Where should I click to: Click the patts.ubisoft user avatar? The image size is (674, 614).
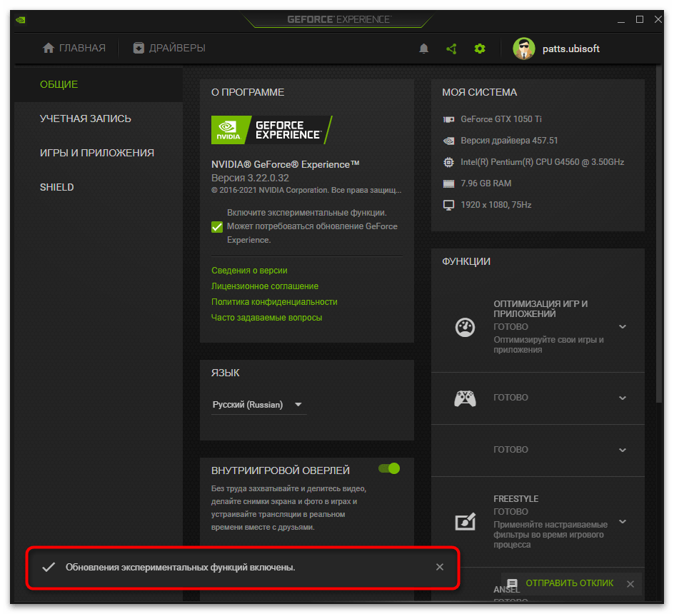pos(523,49)
